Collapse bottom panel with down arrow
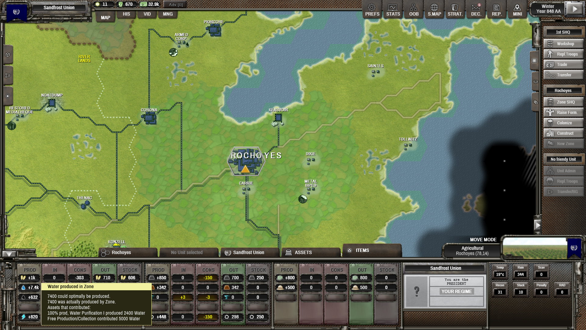This screenshot has width=586, height=330. click(x=9, y=254)
